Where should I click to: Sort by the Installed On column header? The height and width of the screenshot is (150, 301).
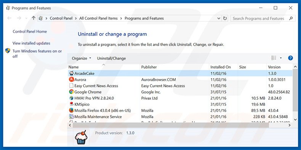tap(223, 67)
